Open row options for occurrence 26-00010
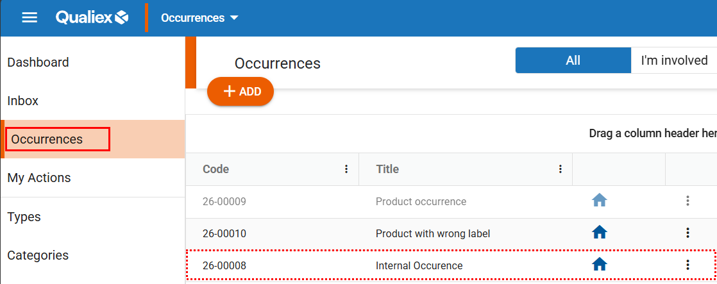This screenshot has height=284, width=717. [687, 233]
